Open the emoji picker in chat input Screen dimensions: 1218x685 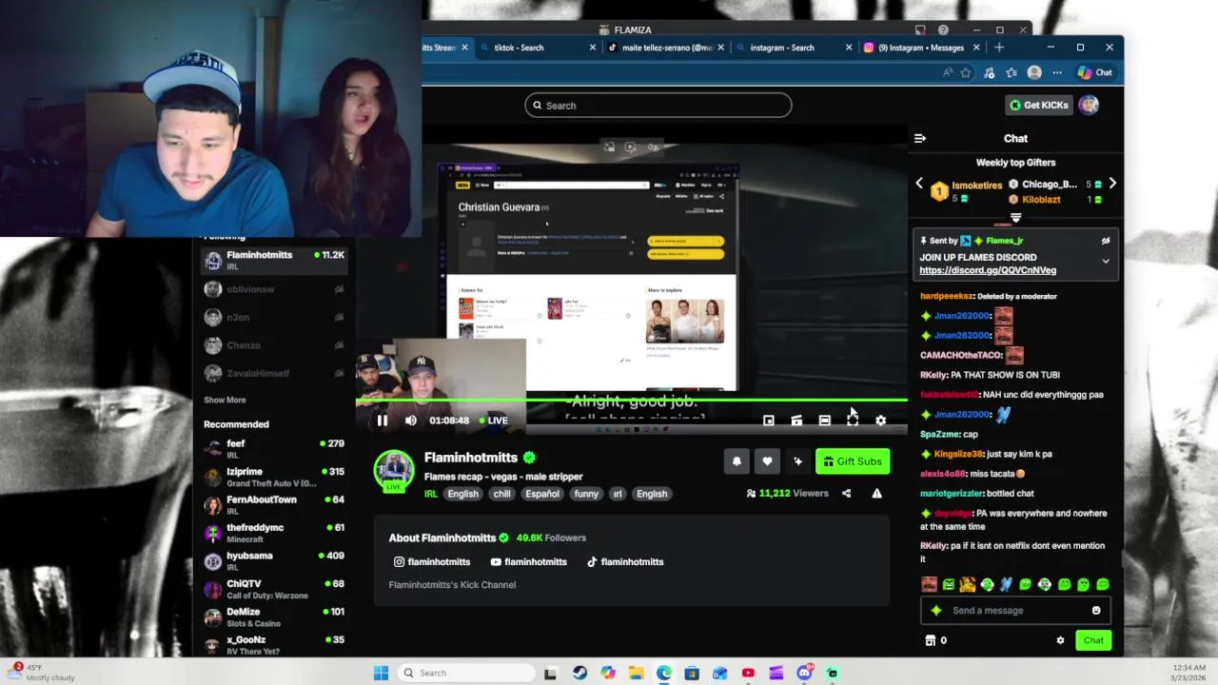click(1096, 611)
